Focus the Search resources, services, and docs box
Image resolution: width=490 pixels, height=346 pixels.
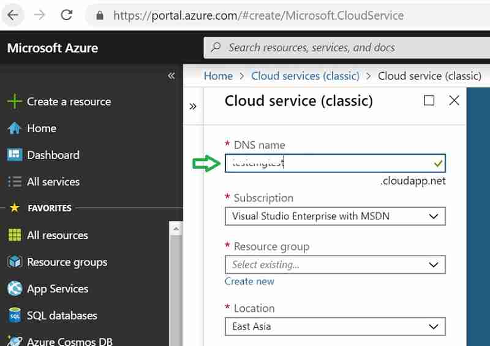click(347, 48)
